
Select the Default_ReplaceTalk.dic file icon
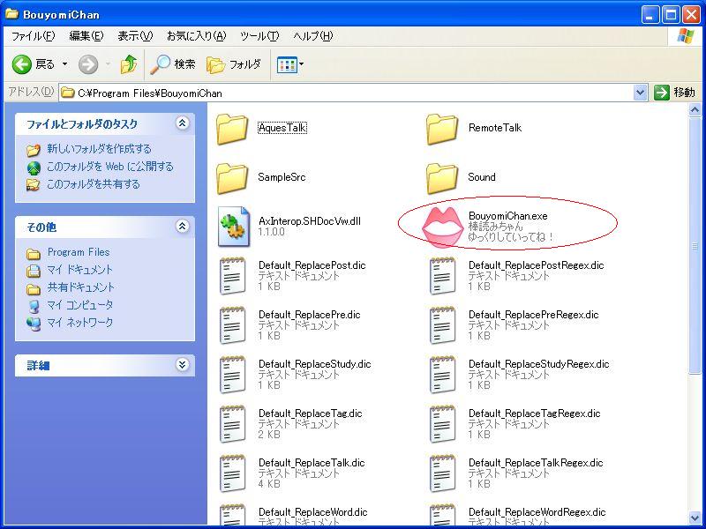pos(233,473)
